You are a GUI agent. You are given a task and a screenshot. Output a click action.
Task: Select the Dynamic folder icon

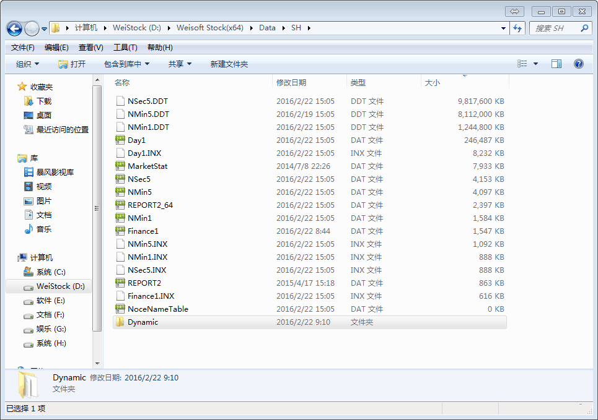pos(120,322)
